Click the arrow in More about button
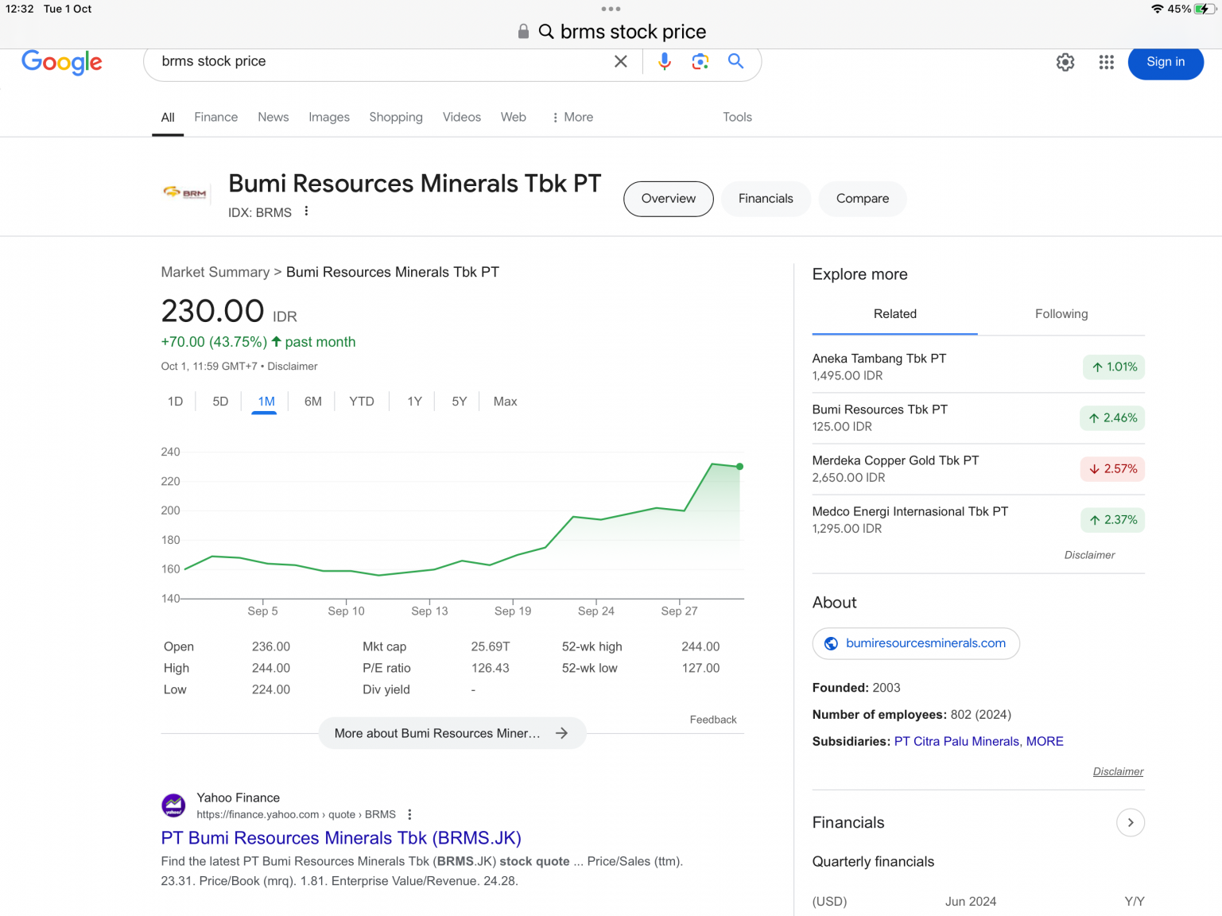The height and width of the screenshot is (916, 1222). pyautogui.click(x=562, y=733)
